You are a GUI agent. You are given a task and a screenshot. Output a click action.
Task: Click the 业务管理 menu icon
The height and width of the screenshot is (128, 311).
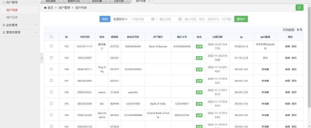click(x=4, y=25)
